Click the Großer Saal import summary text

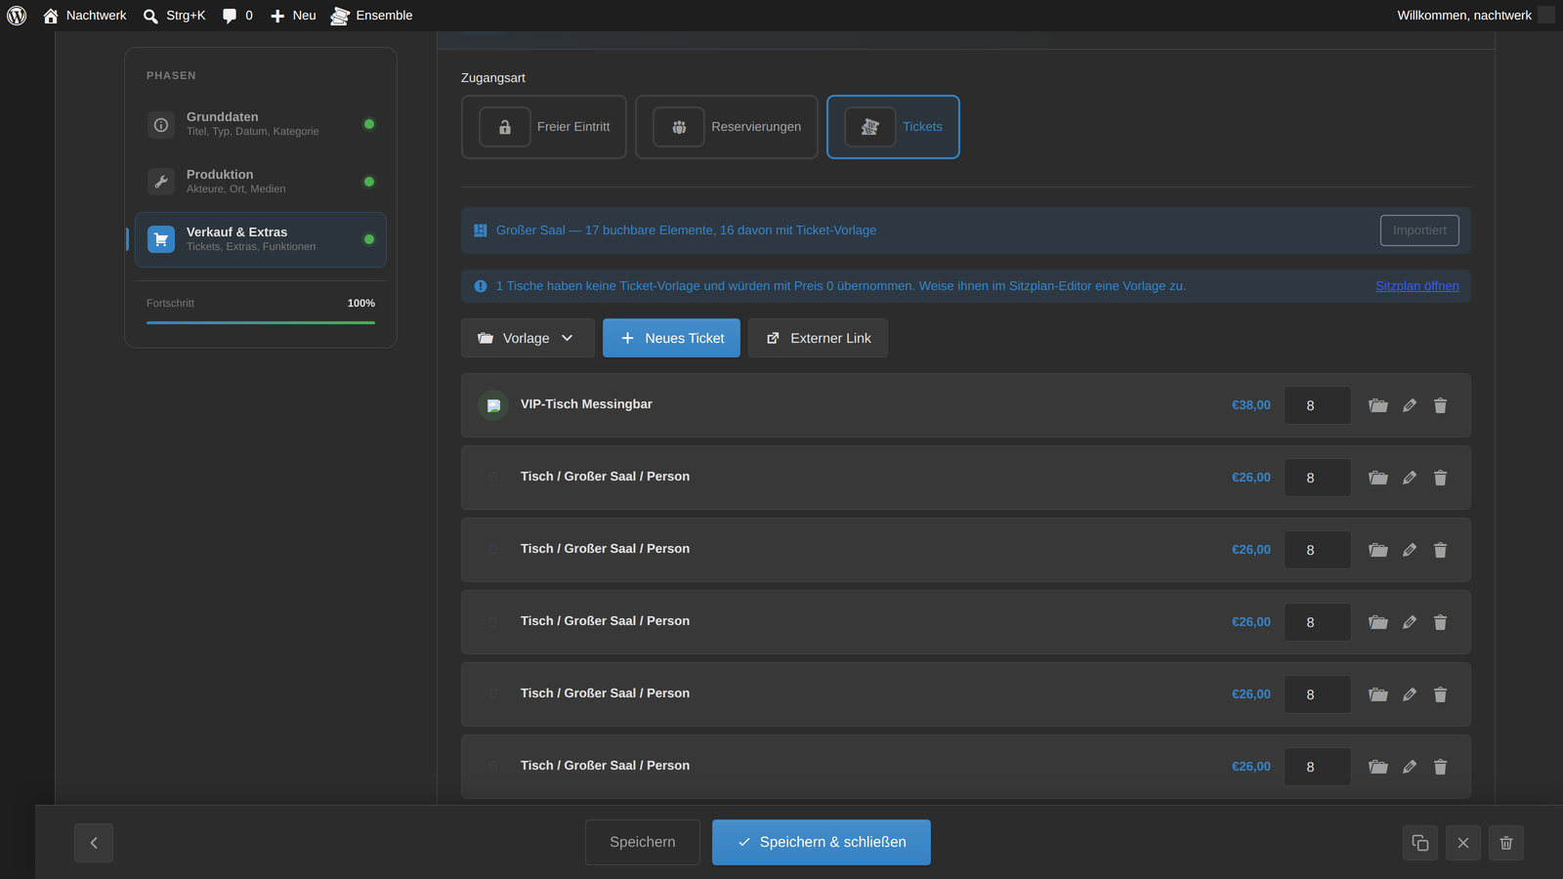tap(686, 230)
